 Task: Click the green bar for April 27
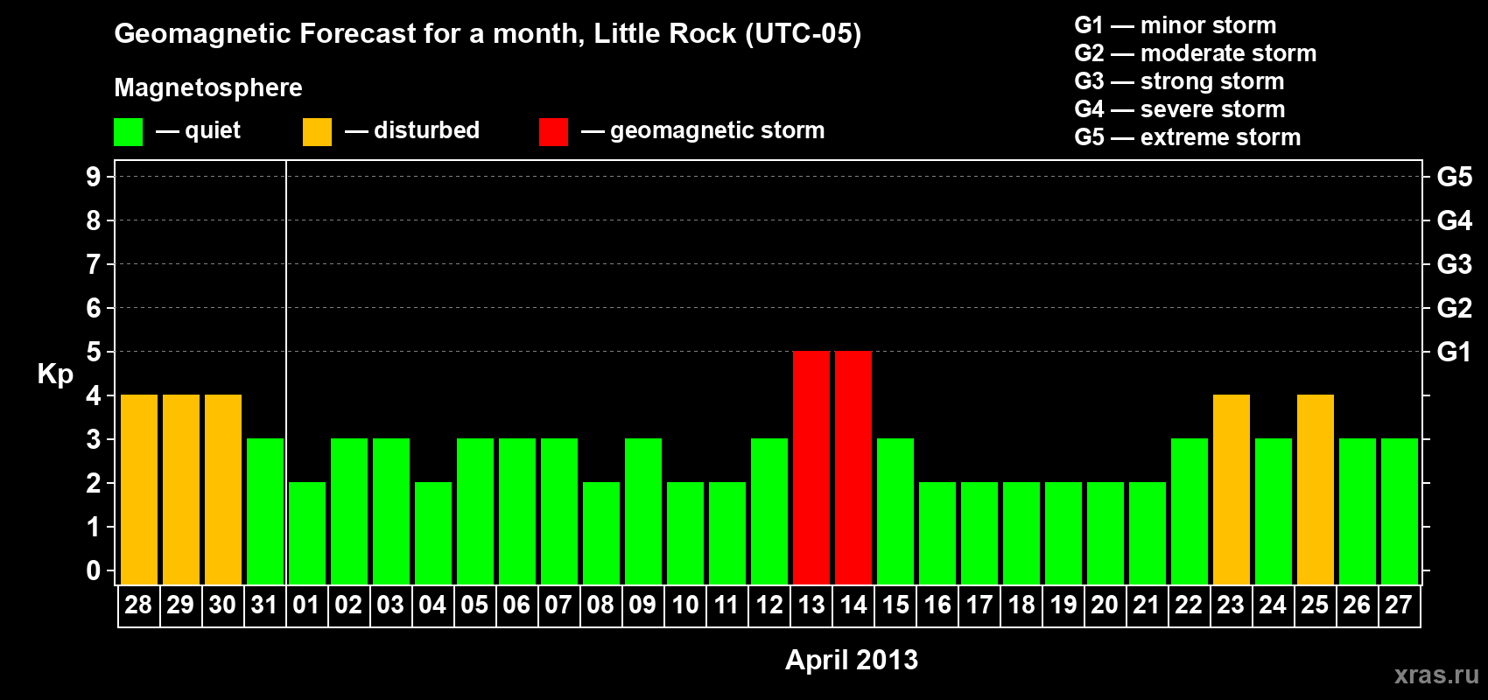point(1400,511)
